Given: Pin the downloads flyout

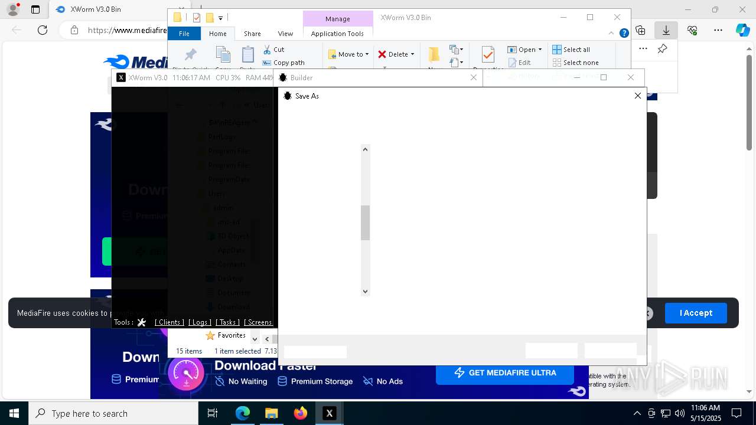Looking at the screenshot, I should click(663, 49).
